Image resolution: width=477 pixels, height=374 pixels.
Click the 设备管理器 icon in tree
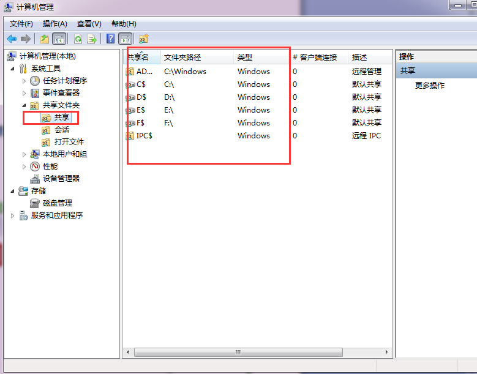click(35, 179)
